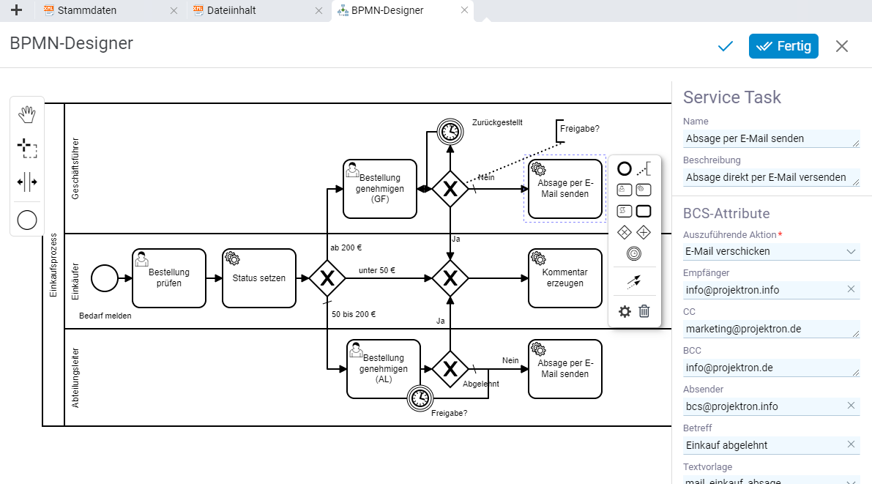Open the Textvorlage dropdown

772,480
